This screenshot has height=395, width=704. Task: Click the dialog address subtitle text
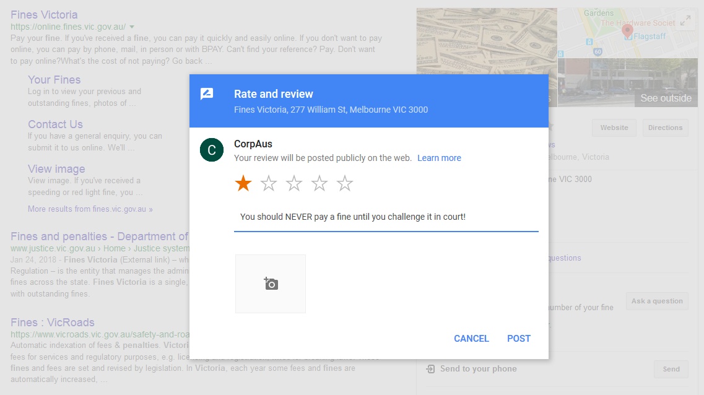(331, 110)
